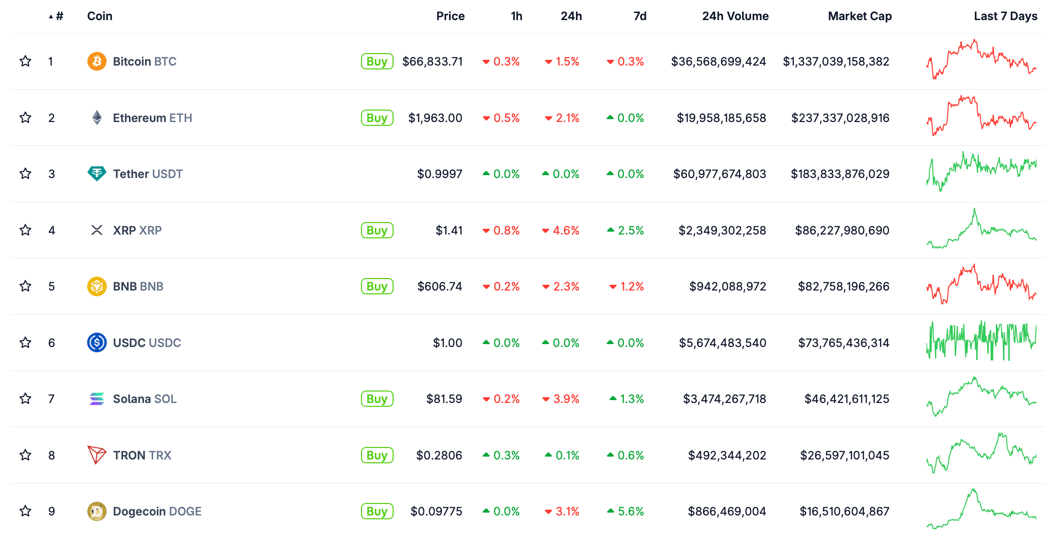Toggle the star next to XRP
This screenshot has height=537, width=1060.
click(25, 230)
